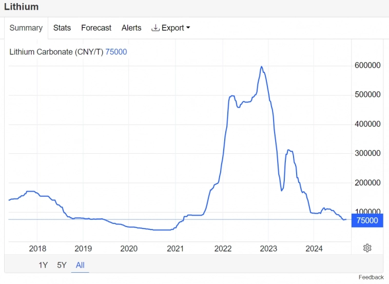Go to the Forecast tab
The height and width of the screenshot is (284, 389).
pyautogui.click(x=96, y=28)
